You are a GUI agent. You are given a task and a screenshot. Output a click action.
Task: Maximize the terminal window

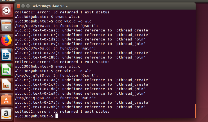28,6
